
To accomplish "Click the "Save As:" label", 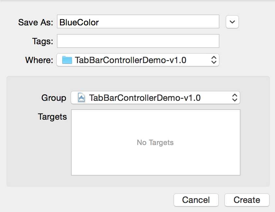I will click(x=35, y=22).
